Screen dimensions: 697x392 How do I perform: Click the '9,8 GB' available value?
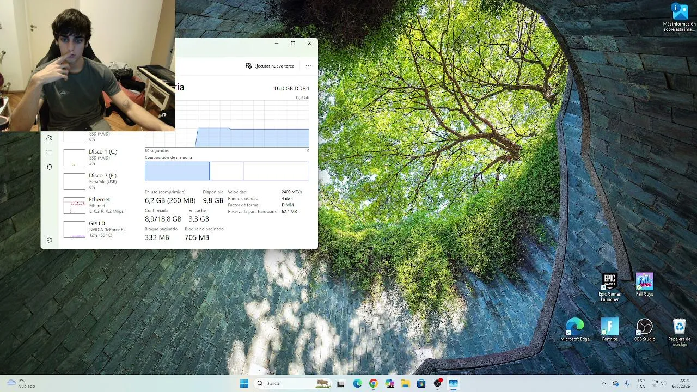point(213,200)
